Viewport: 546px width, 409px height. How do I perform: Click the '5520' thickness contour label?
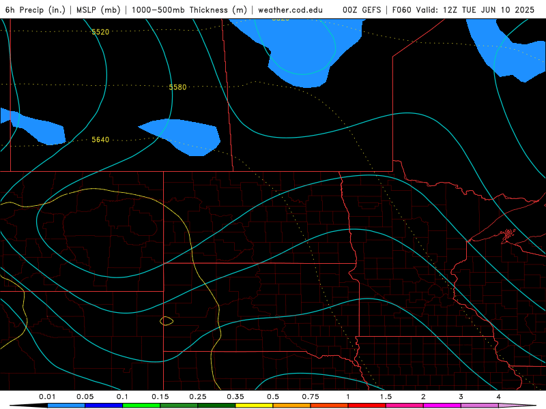point(100,32)
